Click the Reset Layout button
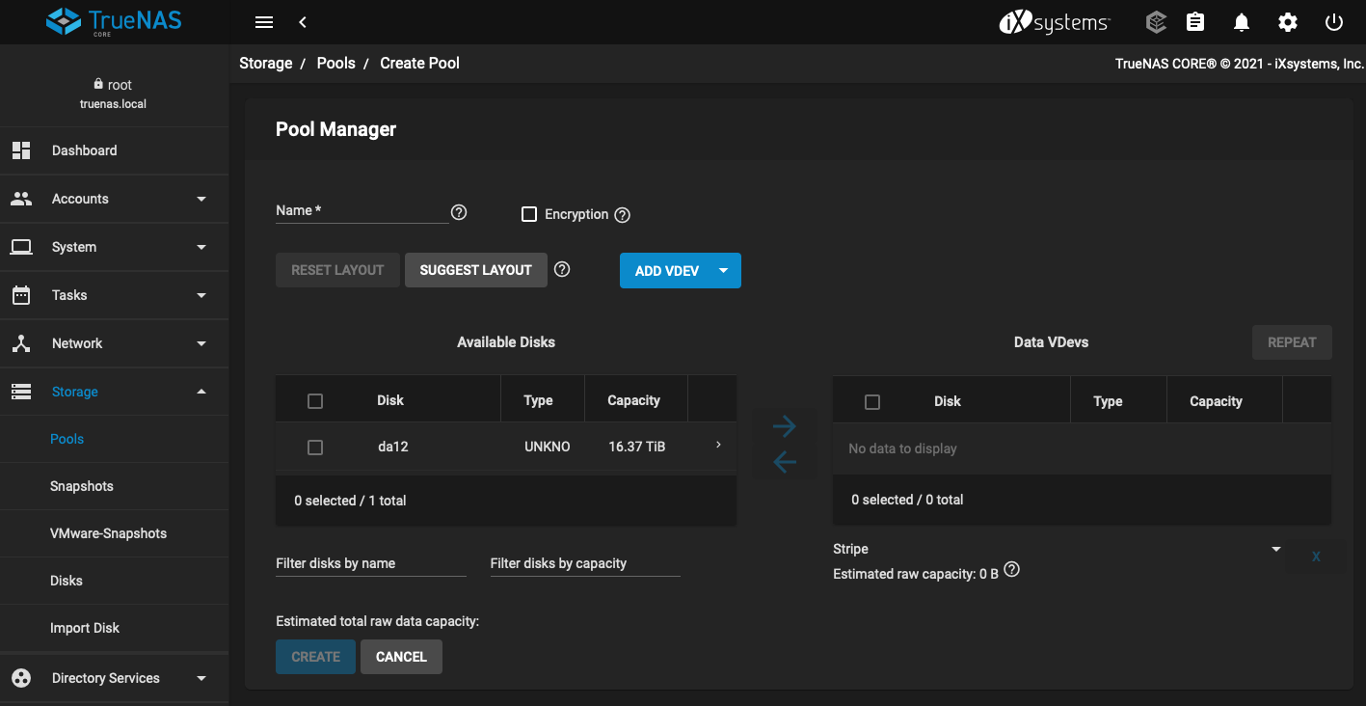This screenshot has height=706, width=1366. pyautogui.click(x=338, y=270)
